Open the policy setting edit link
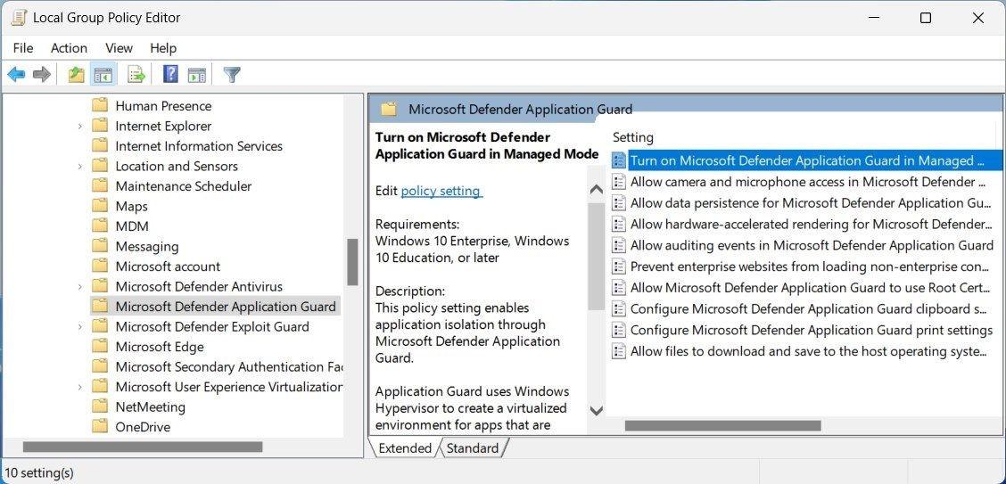This screenshot has width=1006, height=484. click(x=441, y=191)
